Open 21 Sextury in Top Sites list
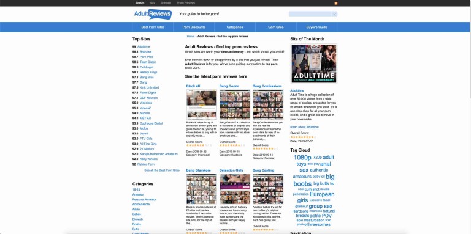The height and width of the screenshot is (234, 471). click(147, 148)
